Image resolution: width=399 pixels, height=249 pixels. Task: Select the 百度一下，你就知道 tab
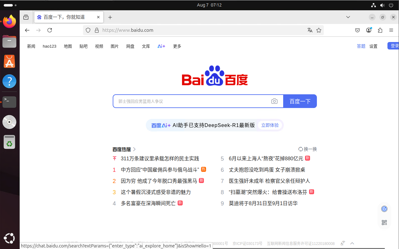coord(68,17)
